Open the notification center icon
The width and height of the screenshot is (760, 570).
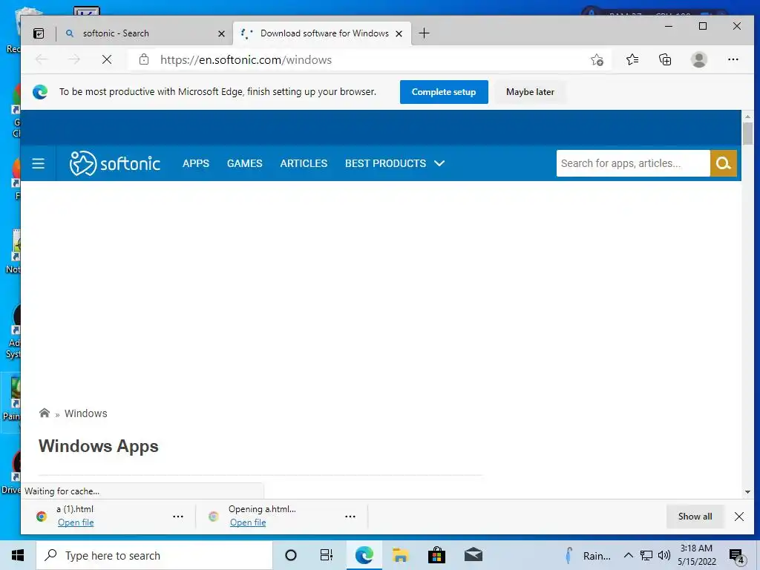737,557
